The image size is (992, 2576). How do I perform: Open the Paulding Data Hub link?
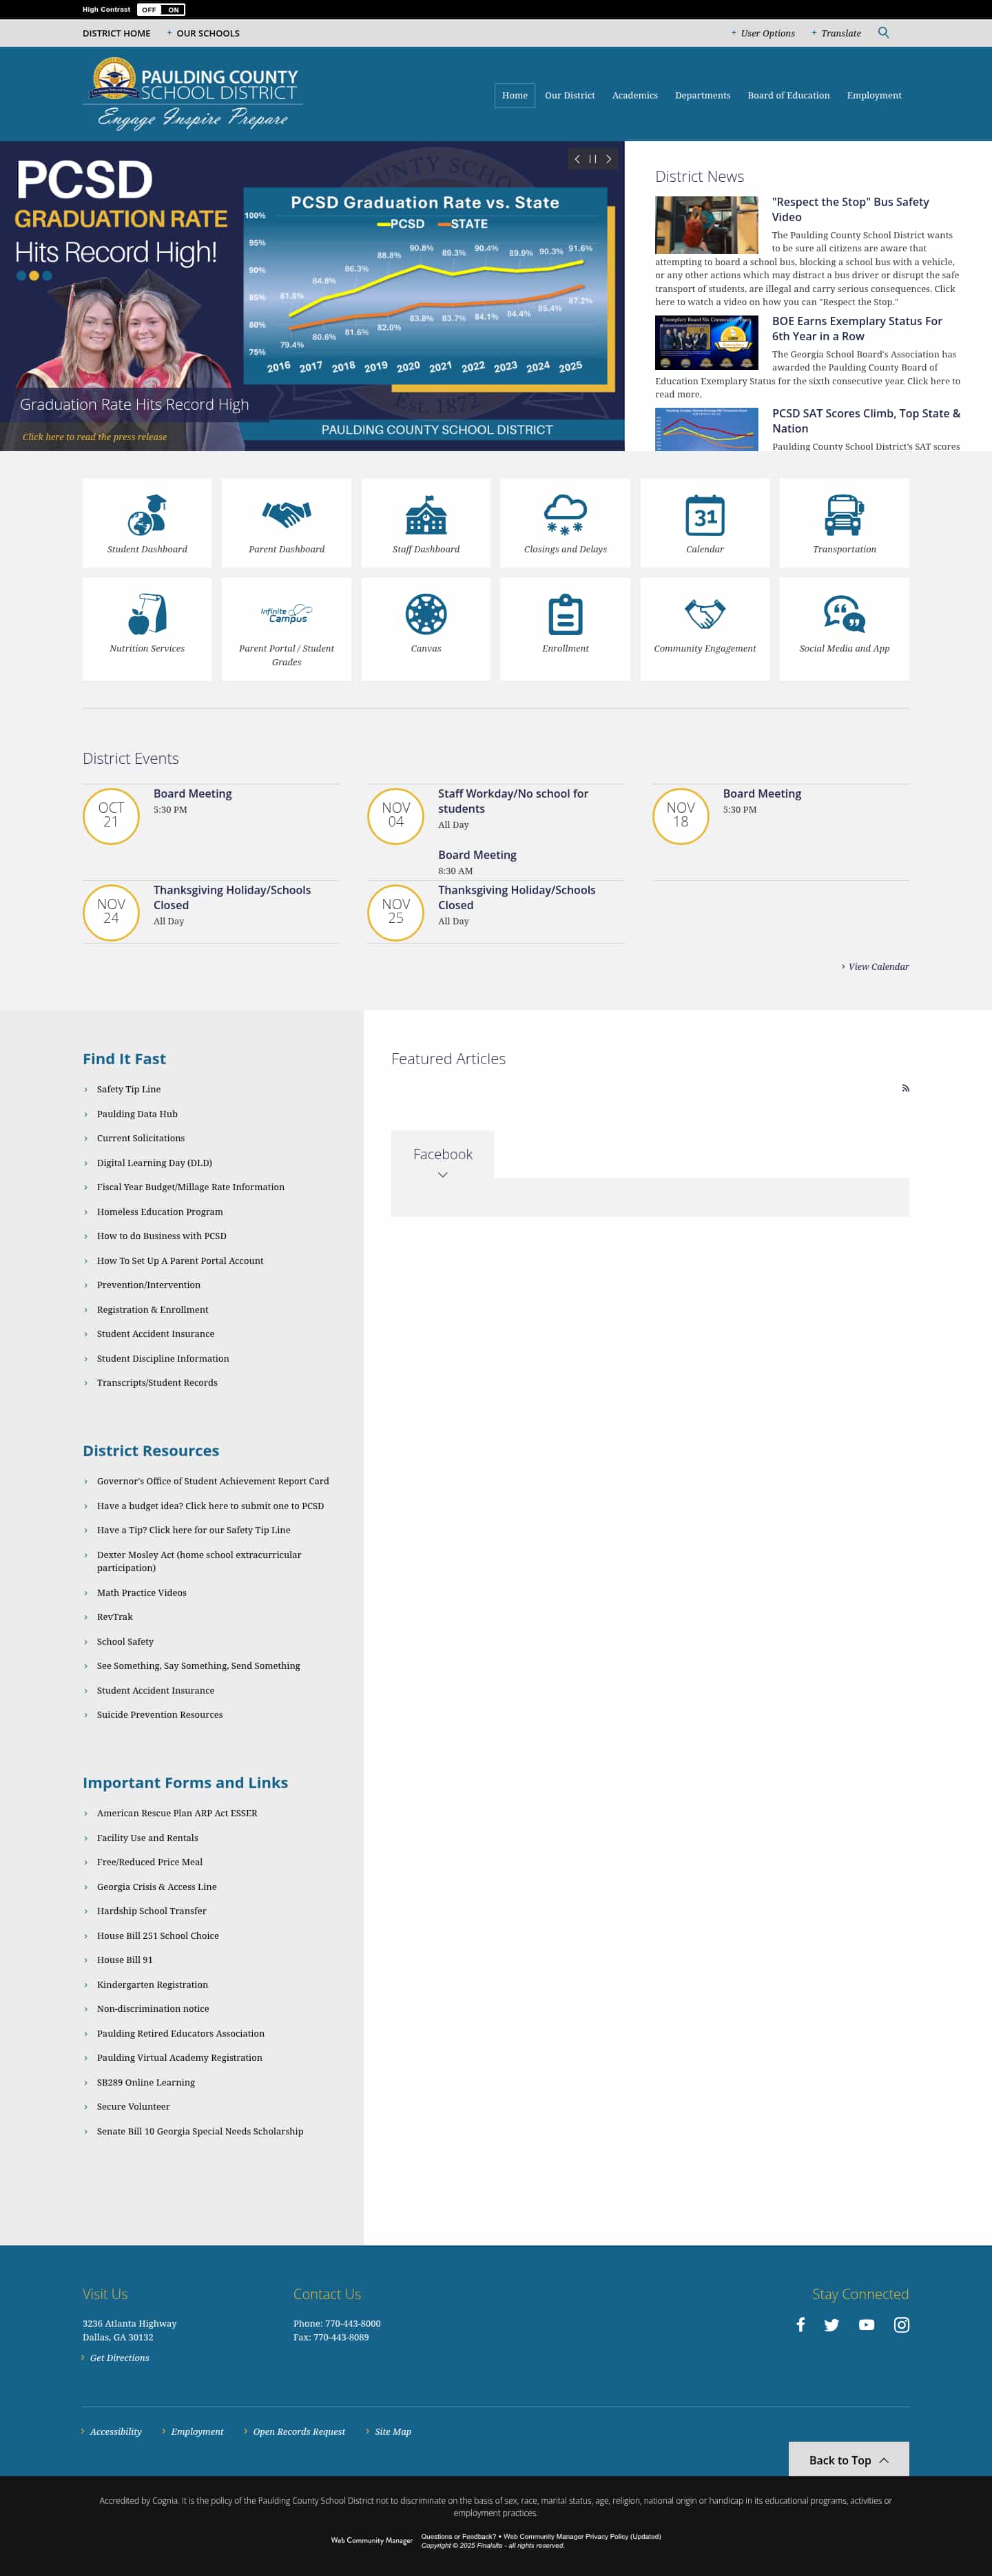tap(137, 1113)
